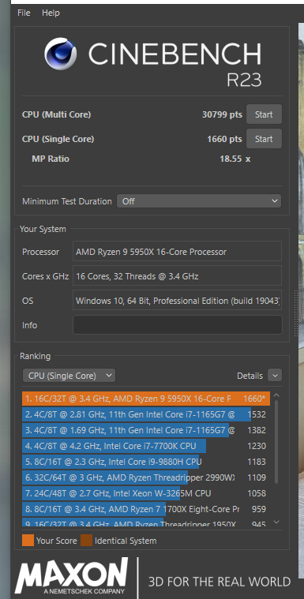
Task: Select ranking row 8 AMD Ryzen 7 1700X
Action: [146, 509]
